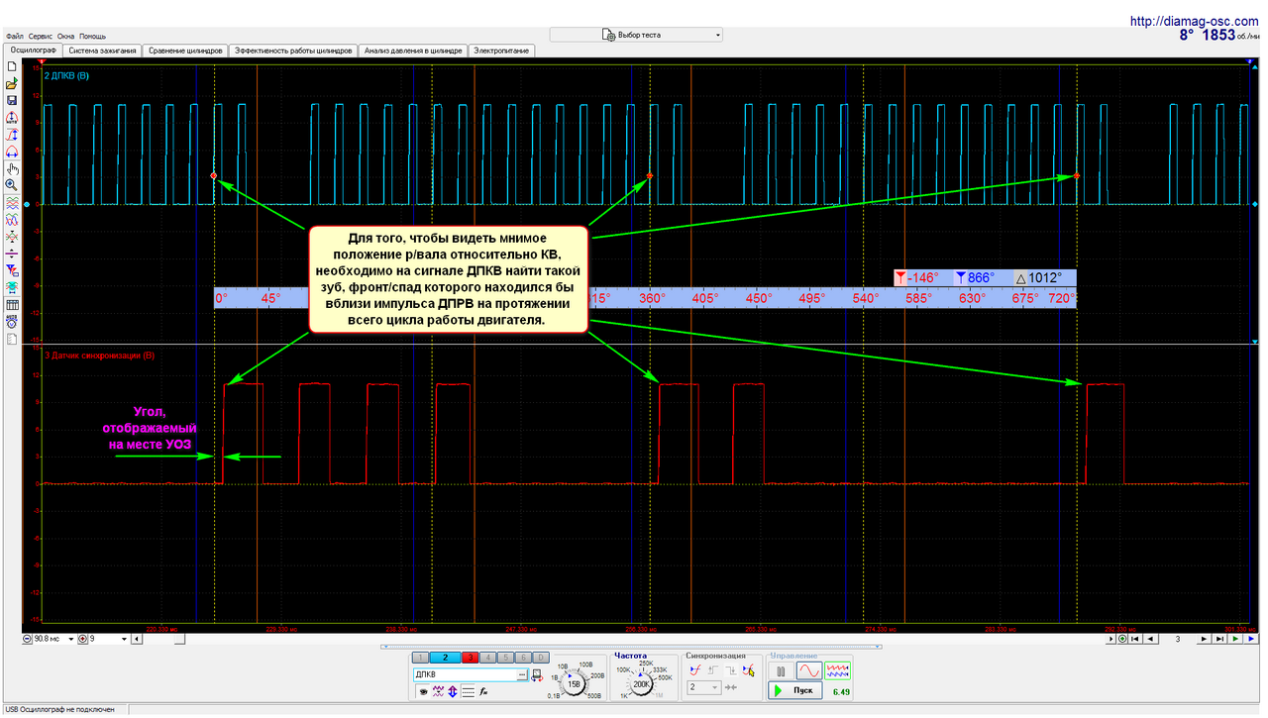Image resolution: width=1268 pixels, height=718 pixels.
Task: Toggle the D digital channel button
Action: pos(541,658)
